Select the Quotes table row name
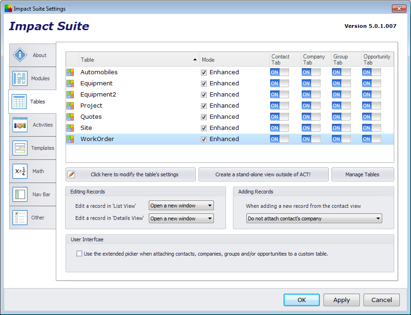Viewport: 411px width, 315px height. [x=91, y=117]
